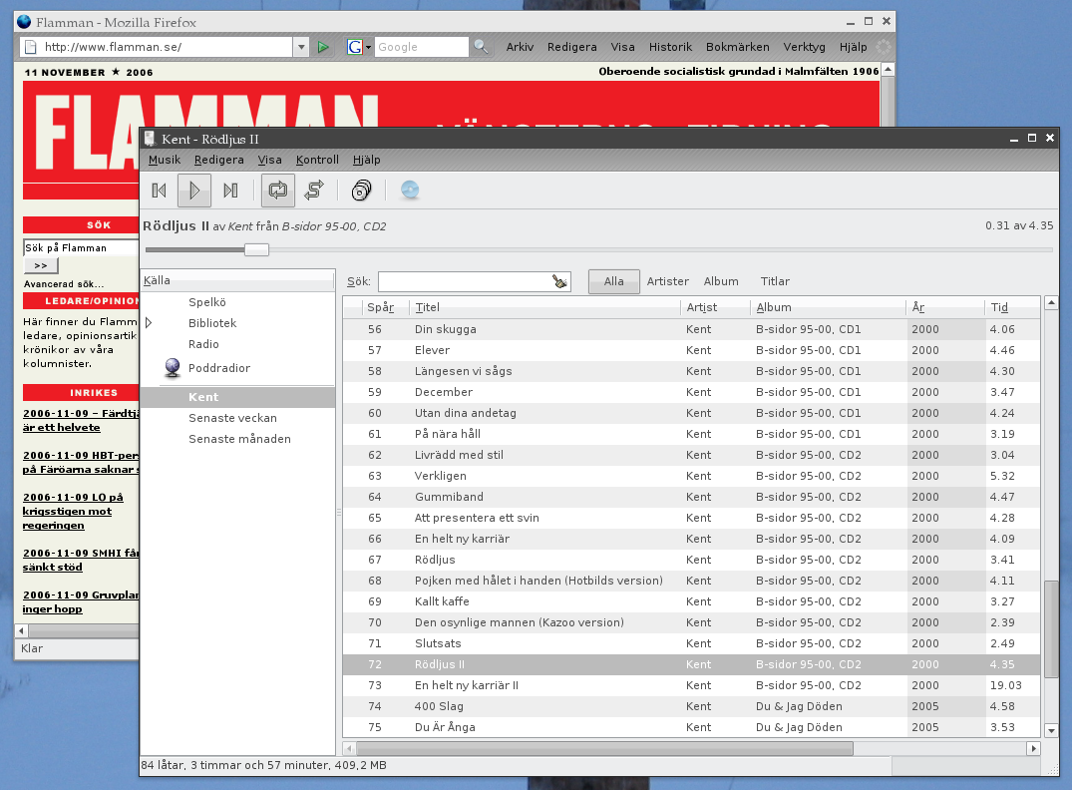Click the Firefox Google search box
This screenshot has width=1072, height=790.
(x=421, y=47)
